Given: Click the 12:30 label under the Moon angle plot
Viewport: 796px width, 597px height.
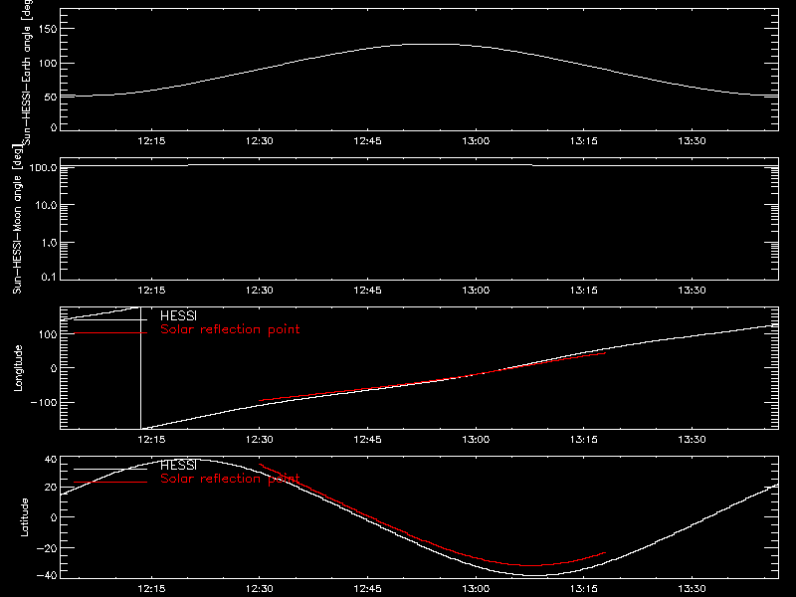Looking at the screenshot, I should tap(260, 290).
